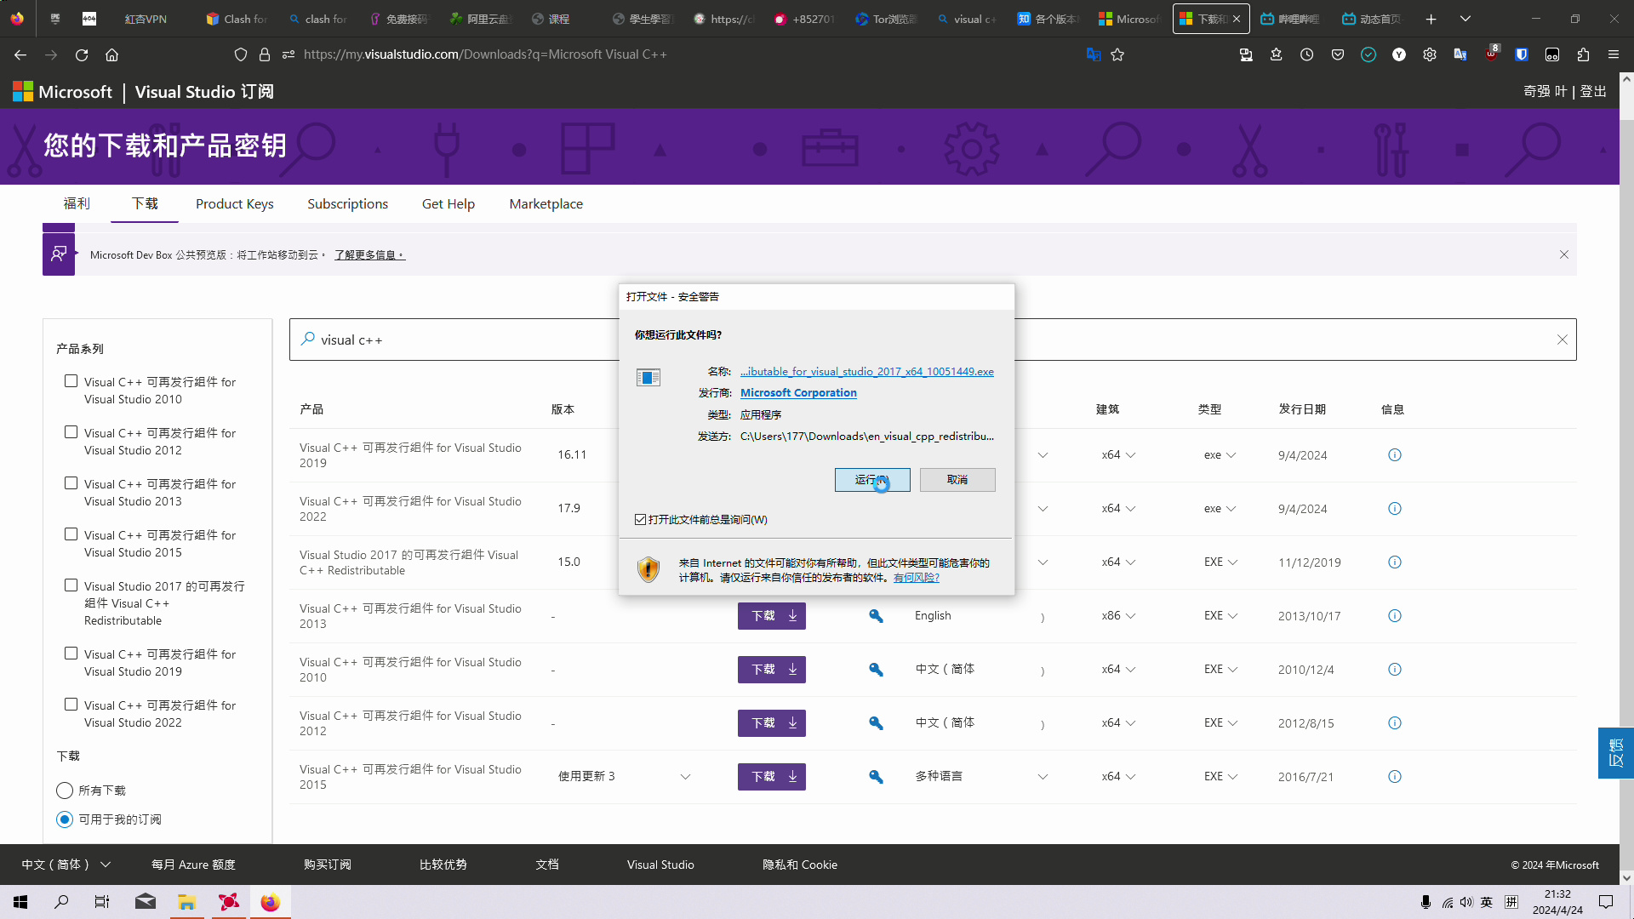Expand EXE type dropdown in 2010 row

click(x=1220, y=670)
